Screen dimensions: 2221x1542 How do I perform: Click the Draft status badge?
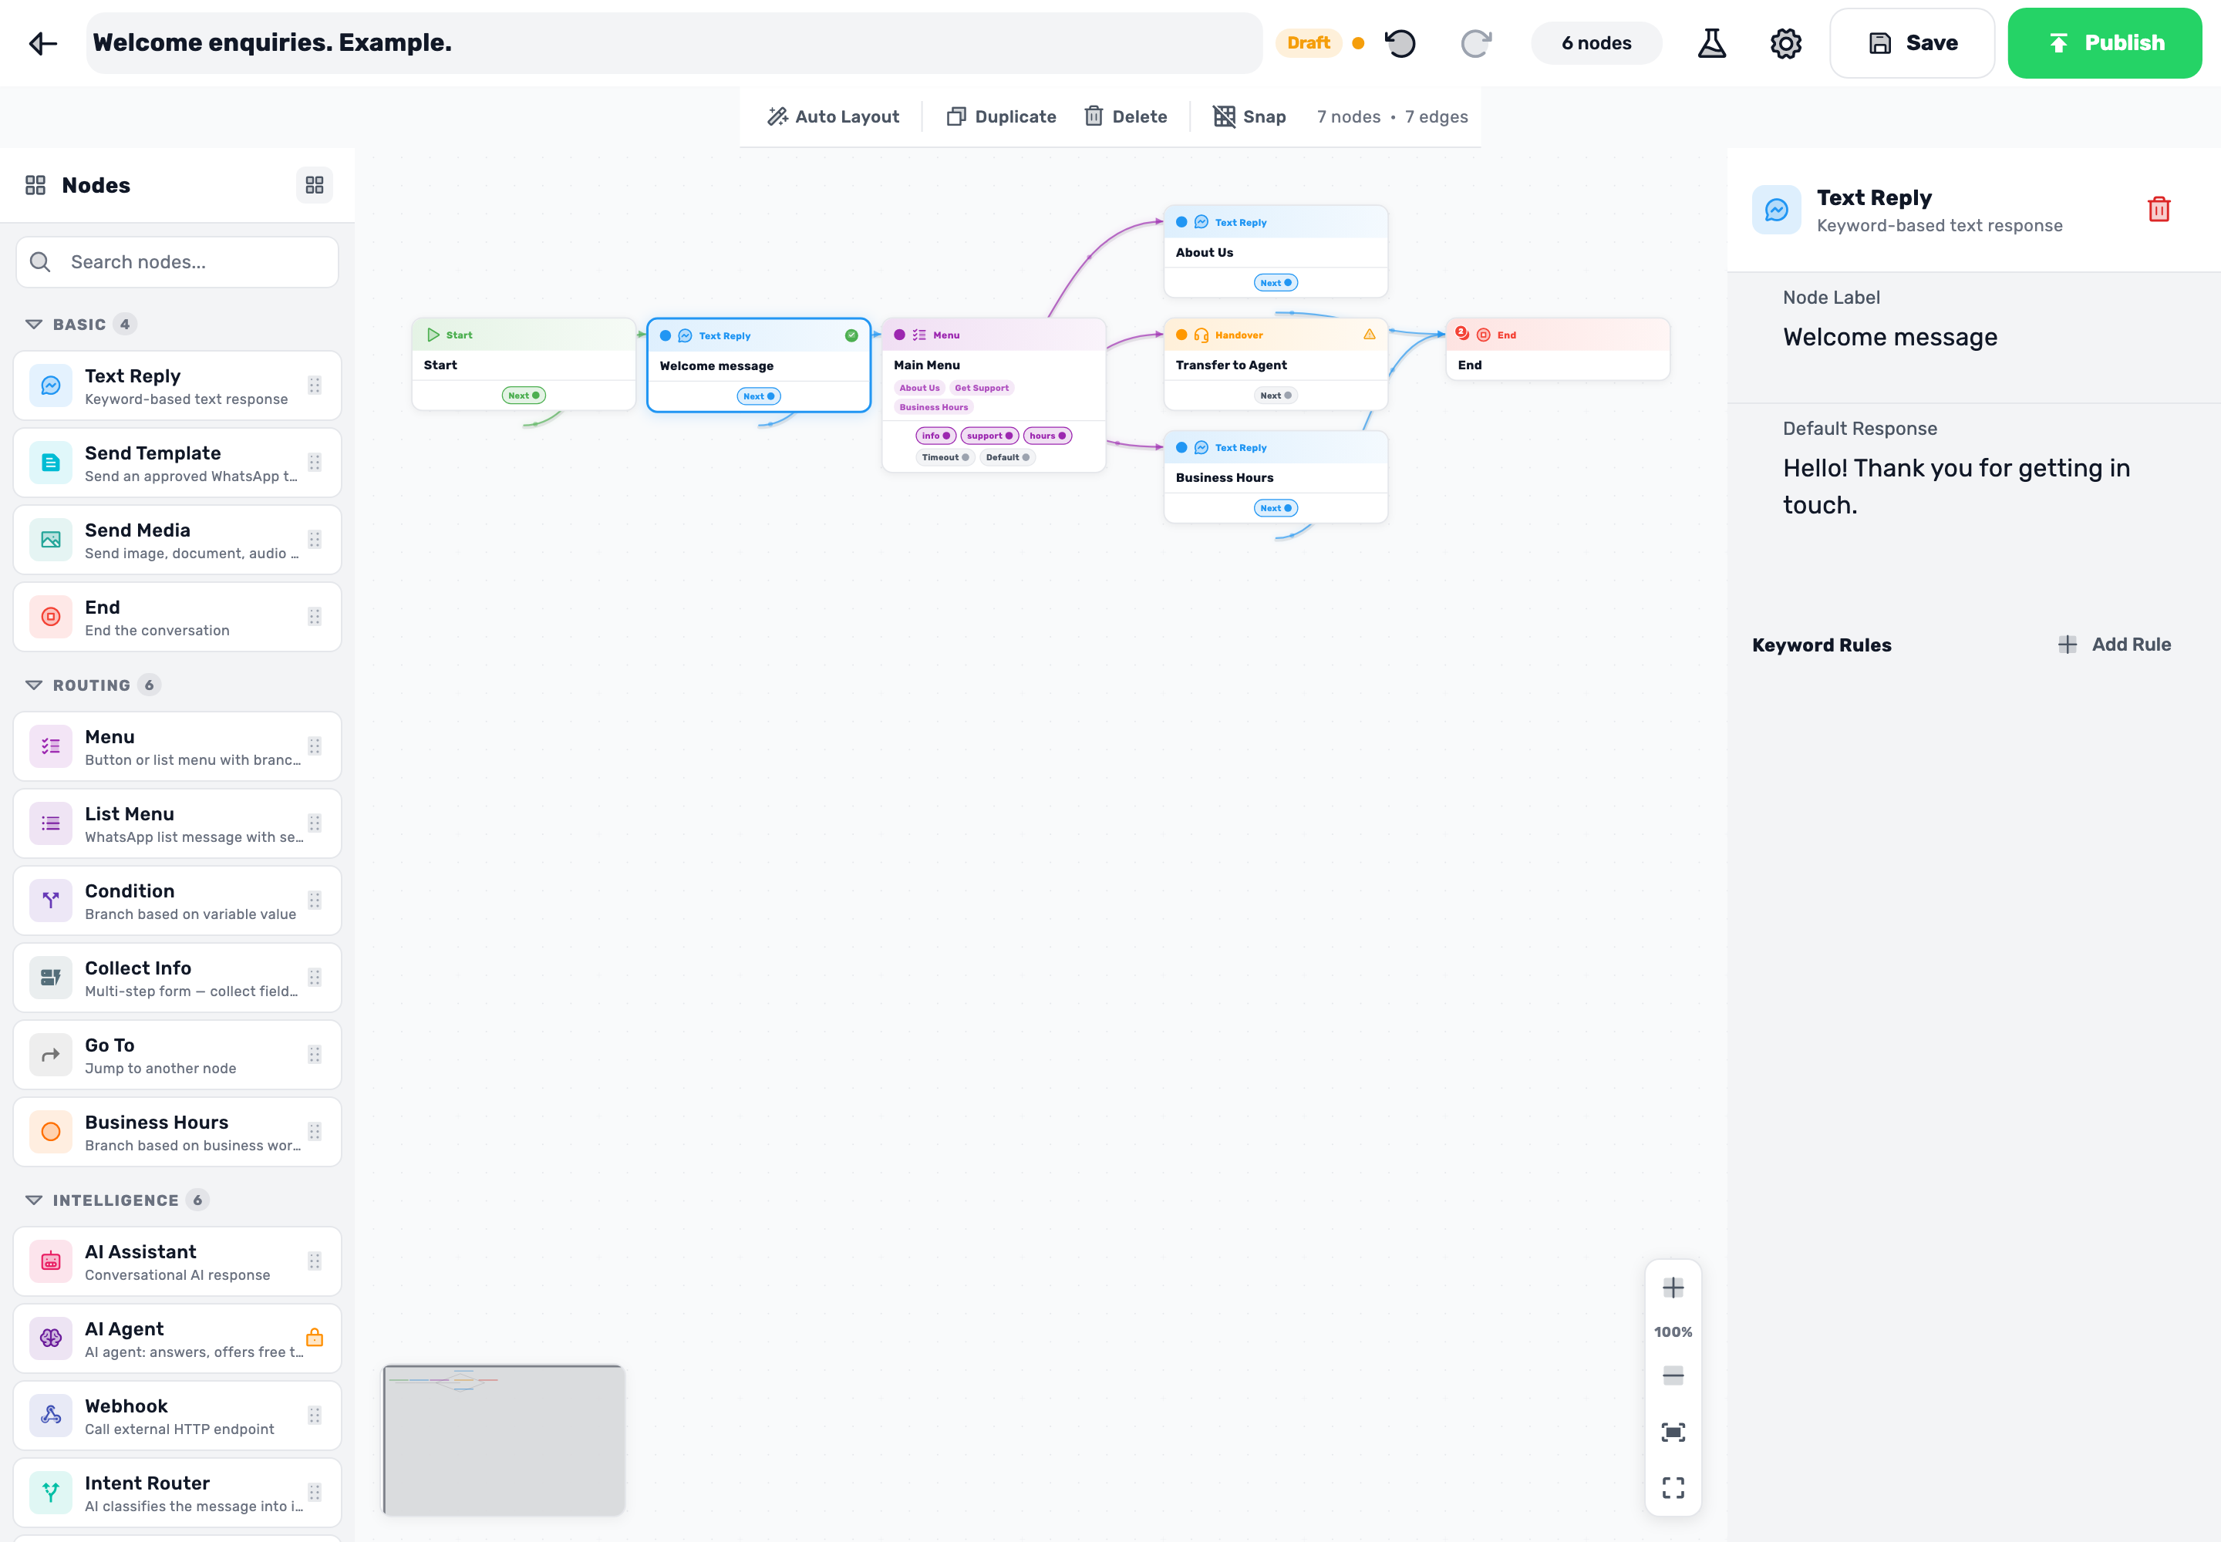point(1309,43)
